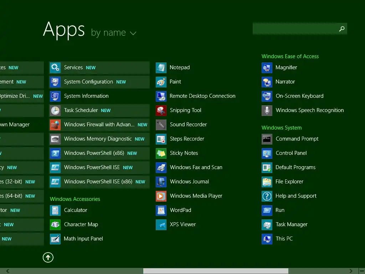This screenshot has height=274, width=365.
Task: Open the Default Programs icon
Action: click(x=267, y=167)
